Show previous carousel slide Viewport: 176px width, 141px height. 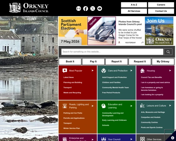(64, 31)
